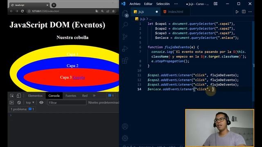Open the Selección menu

pyautogui.click(x=163, y=4)
